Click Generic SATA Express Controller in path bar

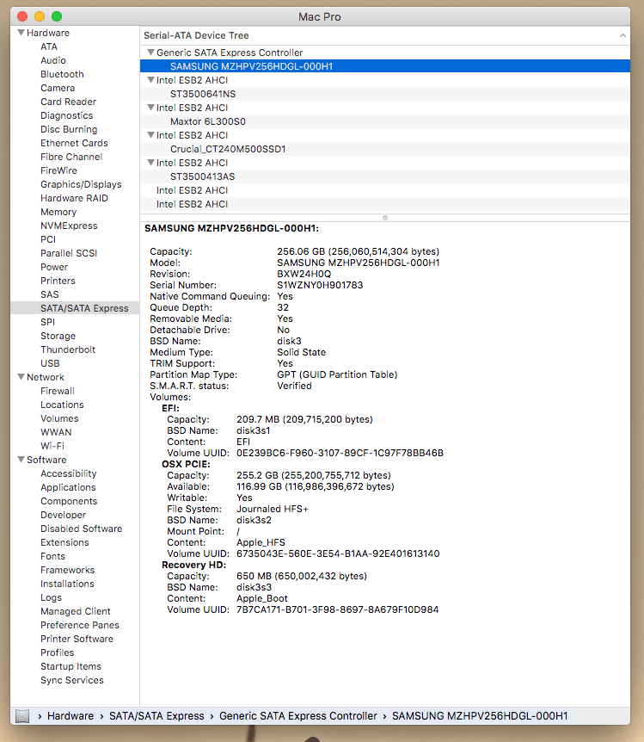tap(297, 716)
